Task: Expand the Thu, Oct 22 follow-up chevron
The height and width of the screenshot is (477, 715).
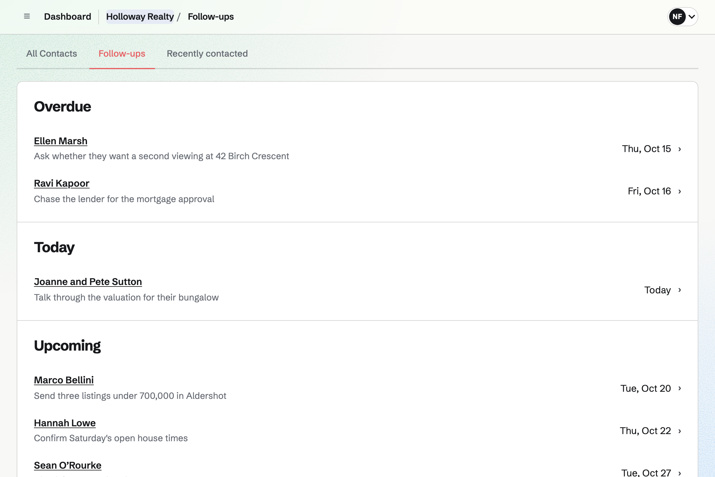Action: 680,431
